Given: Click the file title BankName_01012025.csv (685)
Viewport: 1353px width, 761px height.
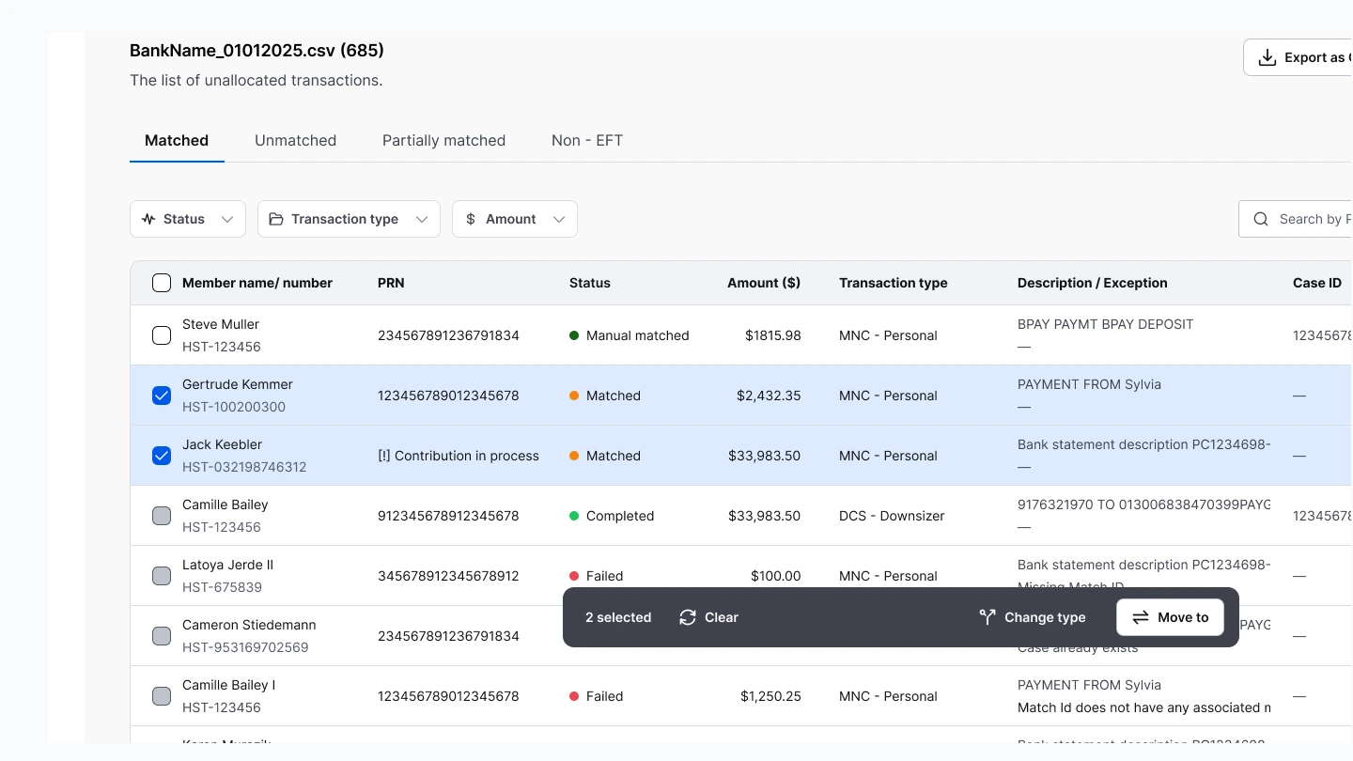Looking at the screenshot, I should click(x=257, y=51).
